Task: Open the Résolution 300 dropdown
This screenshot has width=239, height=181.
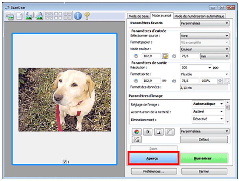Action: click(x=196, y=68)
